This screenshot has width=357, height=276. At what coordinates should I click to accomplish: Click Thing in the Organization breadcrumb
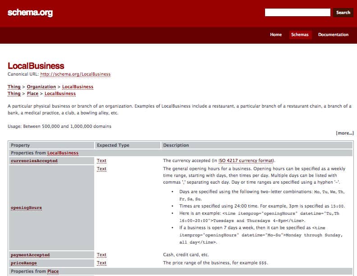[x=14, y=86]
